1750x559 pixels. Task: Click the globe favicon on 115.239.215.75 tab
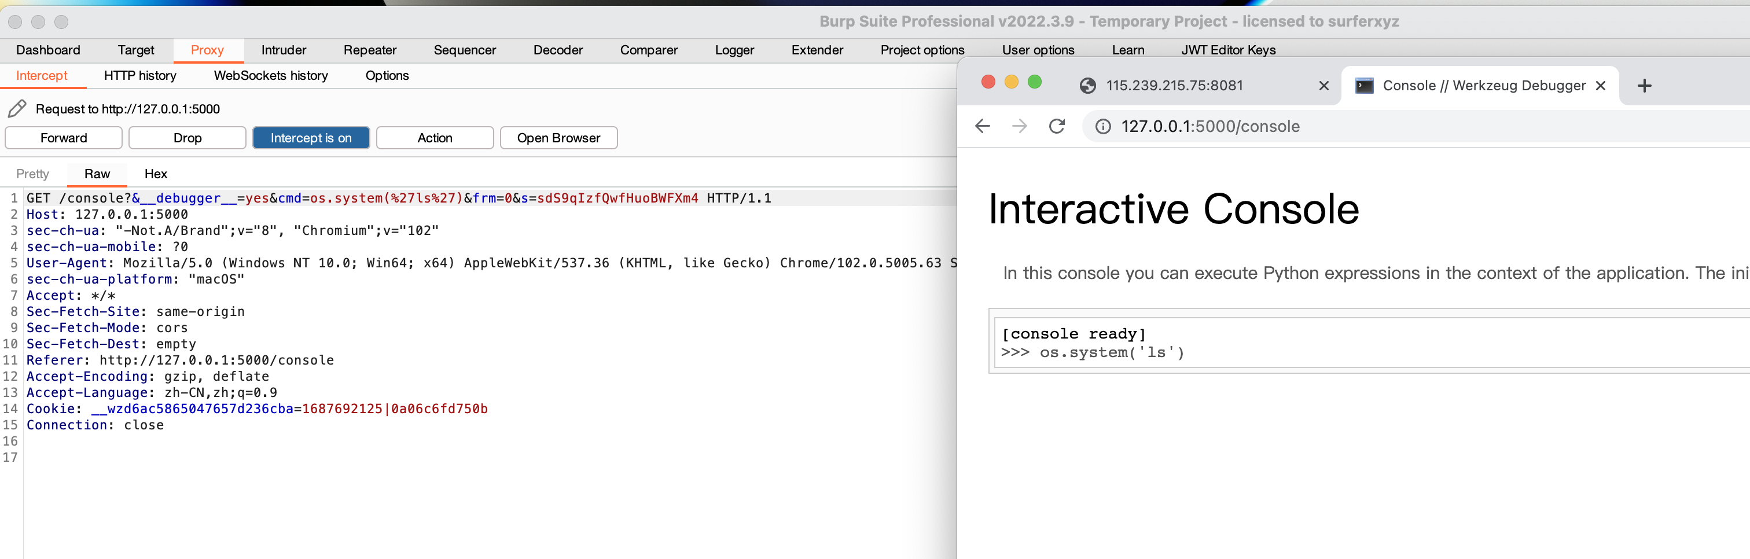(1087, 86)
